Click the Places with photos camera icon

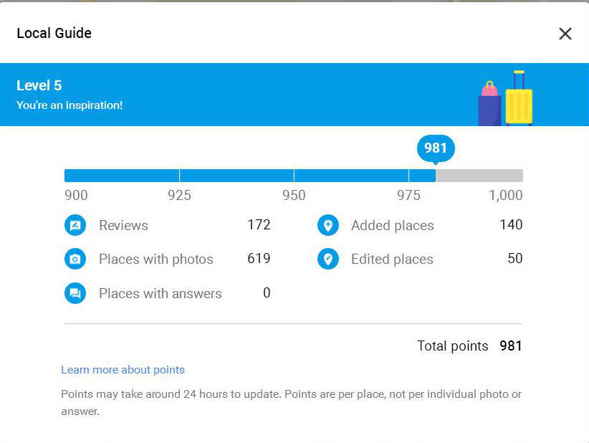pyautogui.click(x=75, y=259)
